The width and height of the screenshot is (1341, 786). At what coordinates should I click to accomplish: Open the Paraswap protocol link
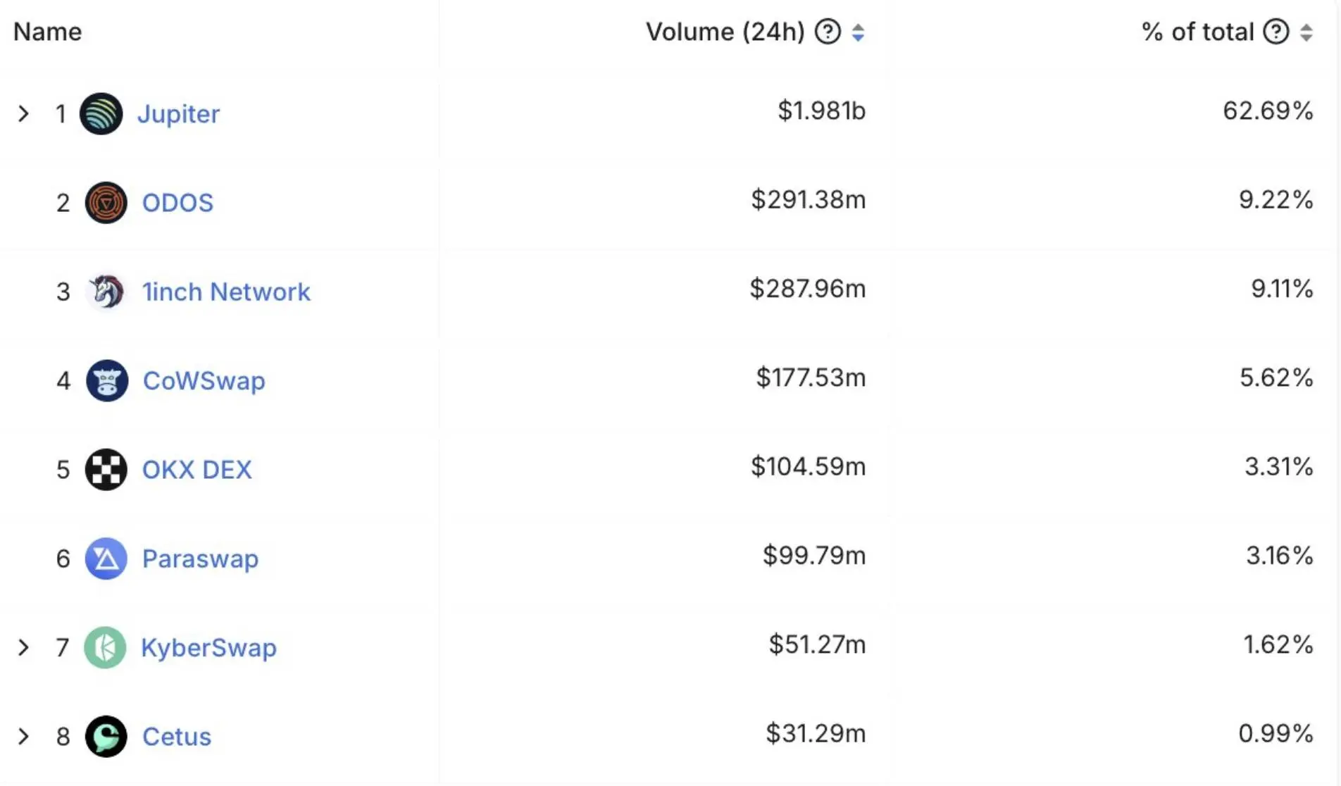click(x=201, y=559)
